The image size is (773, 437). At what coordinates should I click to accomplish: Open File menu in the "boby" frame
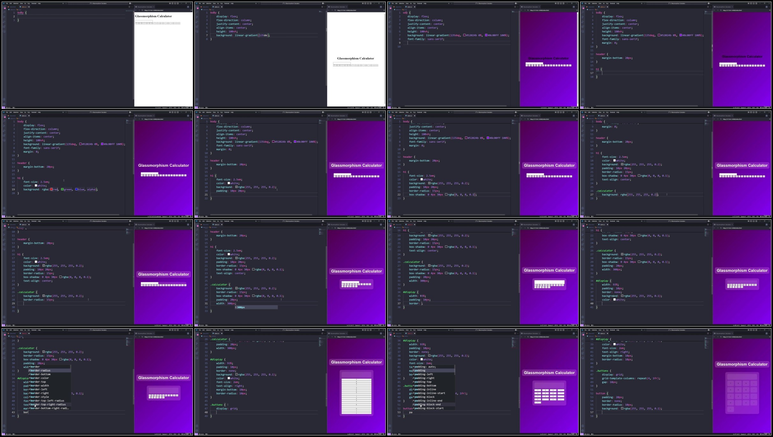point(7,4)
